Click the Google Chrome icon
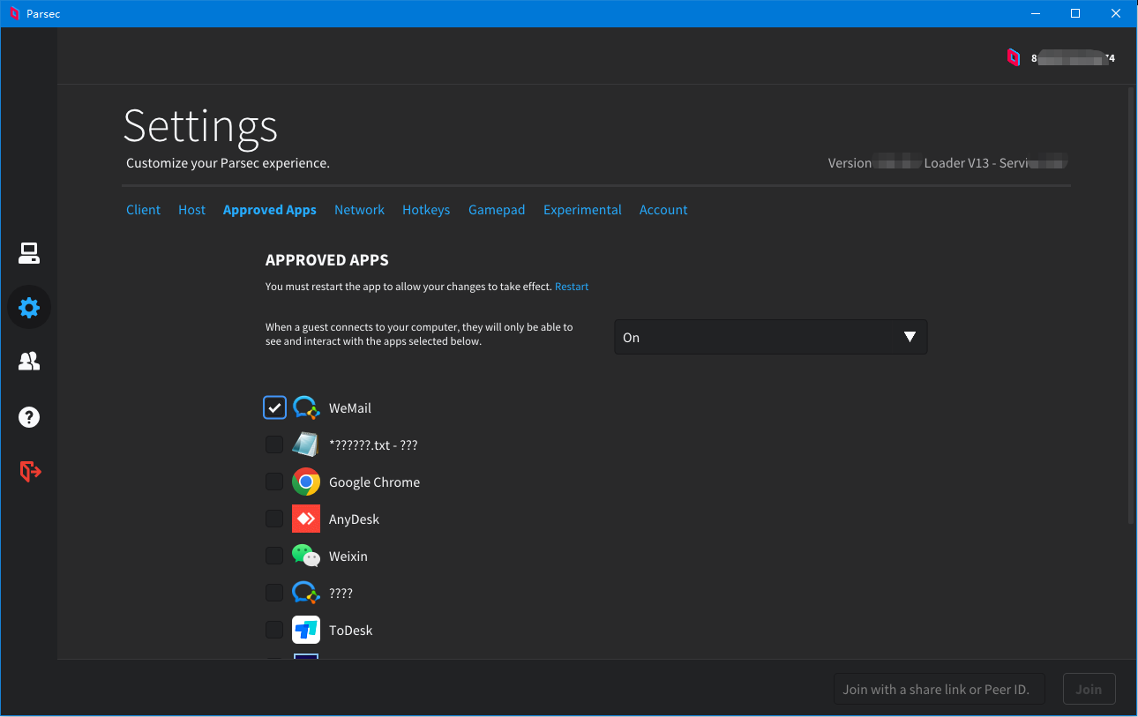This screenshot has height=717, width=1138. point(306,482)
